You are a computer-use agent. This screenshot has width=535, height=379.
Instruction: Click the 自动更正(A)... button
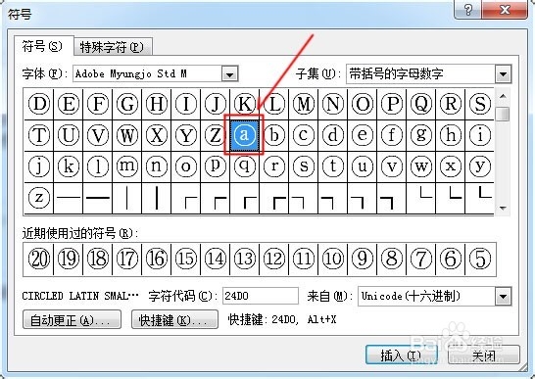[x=72, y=319]
